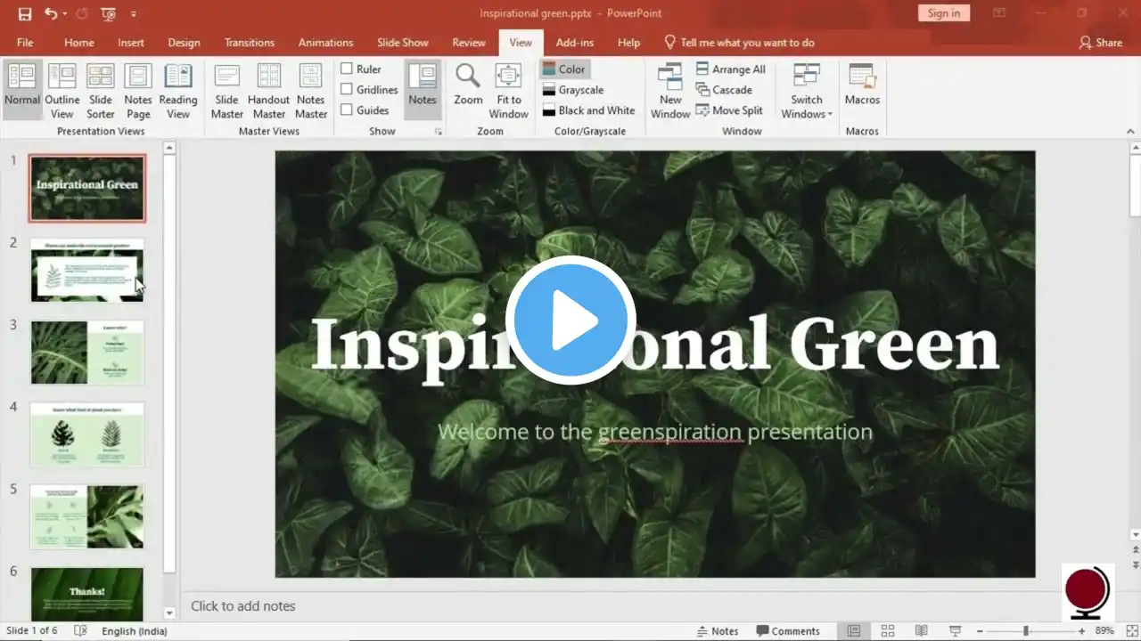Start slideshow from beginning in quick access toolbar
The width and height of the screenshot is (1141, 641).
click(109, 13)
